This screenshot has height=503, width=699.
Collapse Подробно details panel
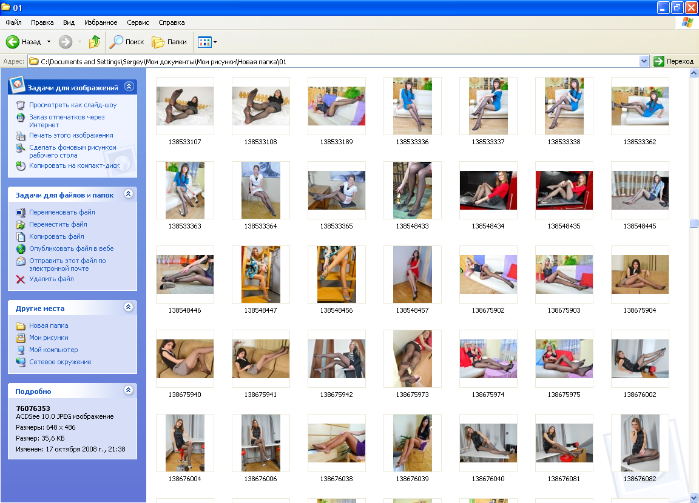point(129,390)
